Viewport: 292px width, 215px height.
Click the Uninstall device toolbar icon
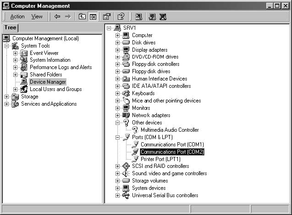163,17
